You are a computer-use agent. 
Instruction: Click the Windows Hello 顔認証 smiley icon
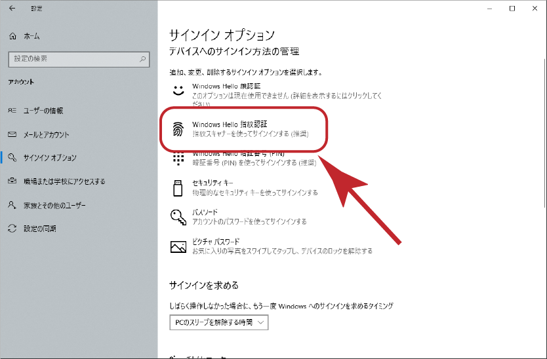pyautogui.click(x=178, y=90)
